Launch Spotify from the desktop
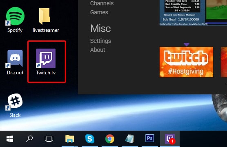 click(15, 20)
